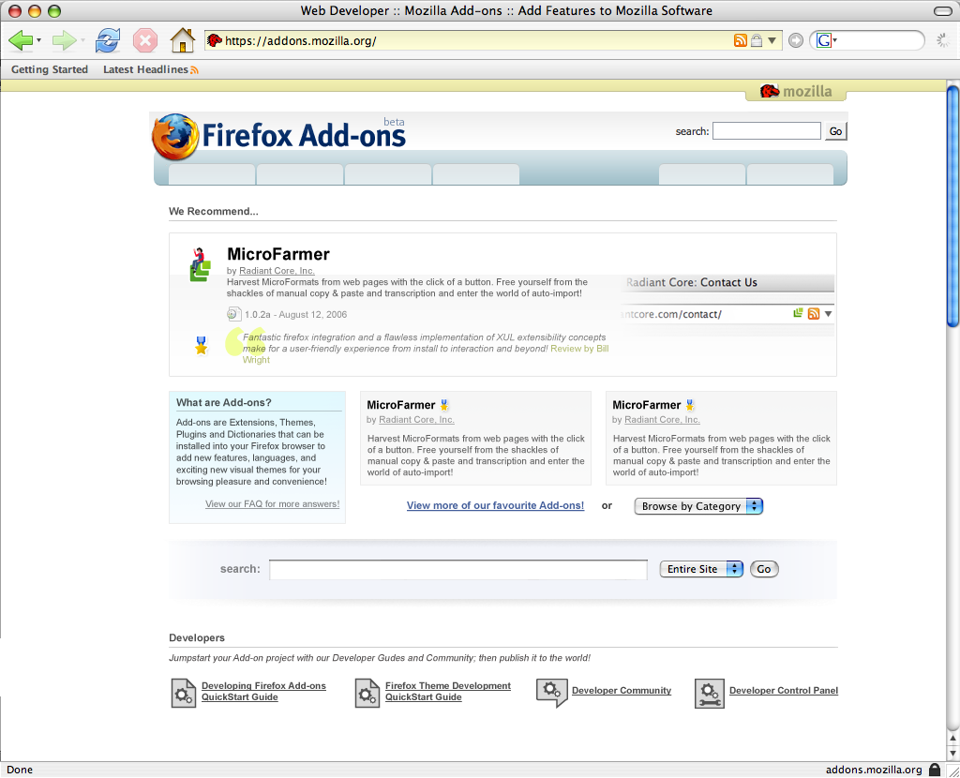Click the URL address bar field
Image resolution: width=960 pixels, height=778 pixels.
pyautogui.click(x=477, y=40)
